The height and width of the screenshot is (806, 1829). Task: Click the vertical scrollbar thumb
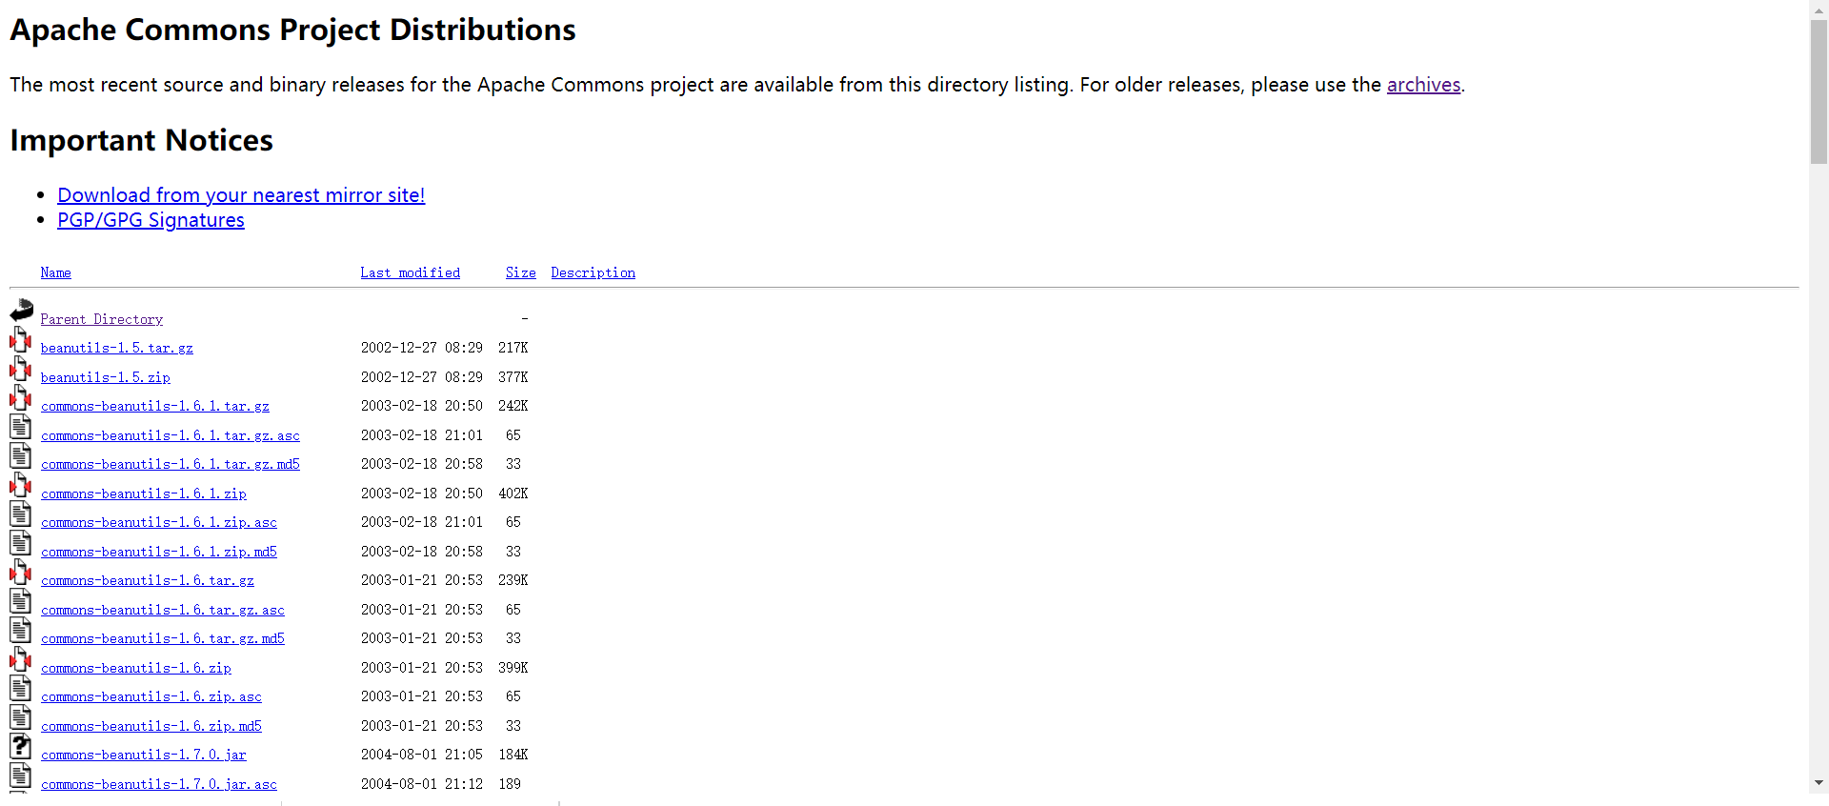pos(1819,91)
